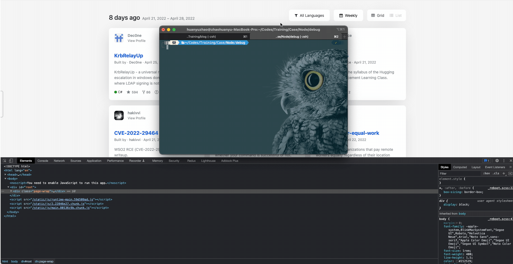
Task: Switch to List view mode
Action: 396,15
